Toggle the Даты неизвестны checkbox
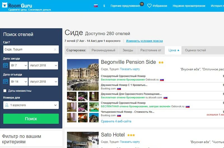Viewport: 224px width, 148px height. tap(5, 91)
